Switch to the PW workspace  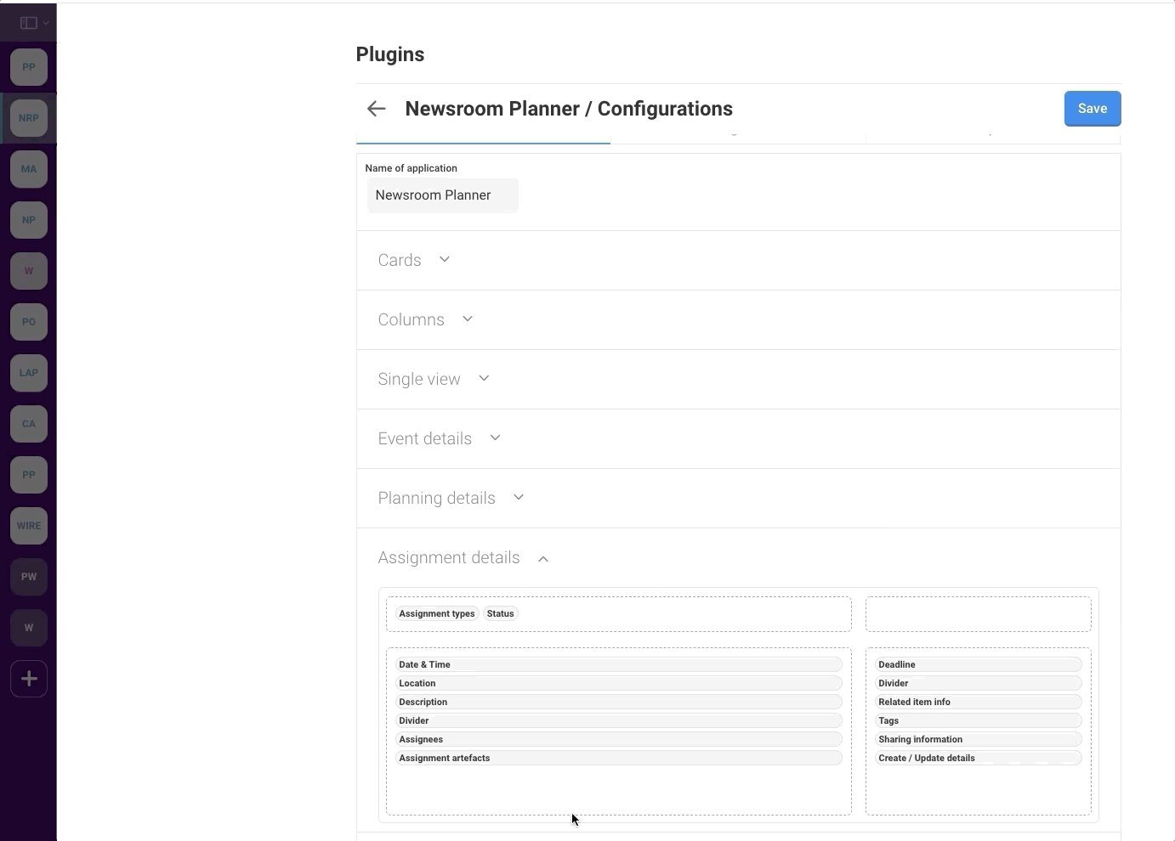click(x=29, y=577)
